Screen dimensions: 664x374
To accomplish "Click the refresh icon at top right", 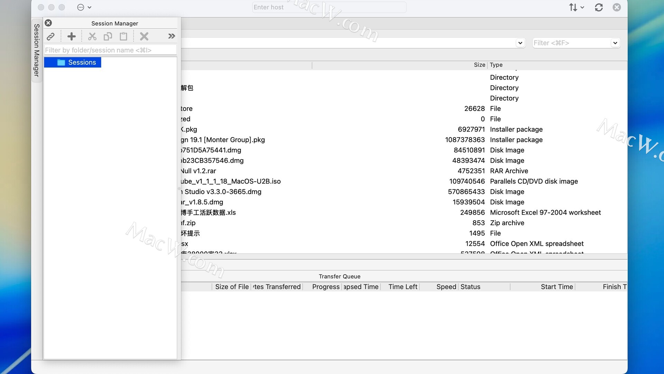I will click(599, 7).
